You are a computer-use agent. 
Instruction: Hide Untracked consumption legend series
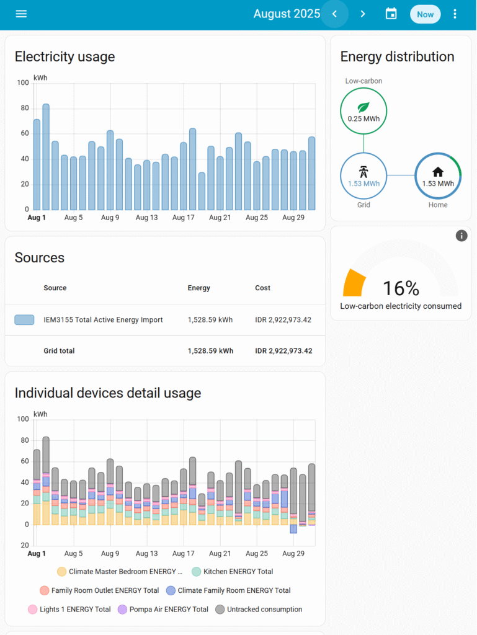[x=259, y=610]
